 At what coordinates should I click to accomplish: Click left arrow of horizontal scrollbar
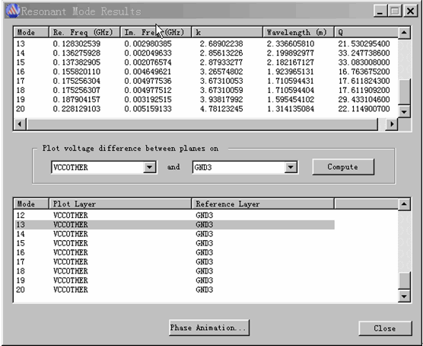20,124
